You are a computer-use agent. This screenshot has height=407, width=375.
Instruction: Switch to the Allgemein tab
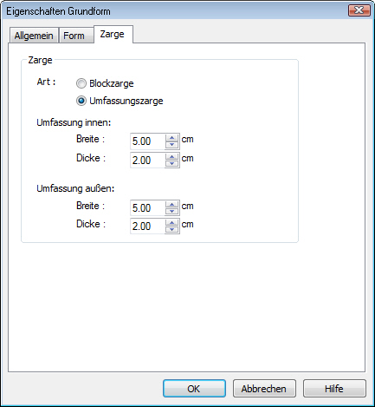34,36
